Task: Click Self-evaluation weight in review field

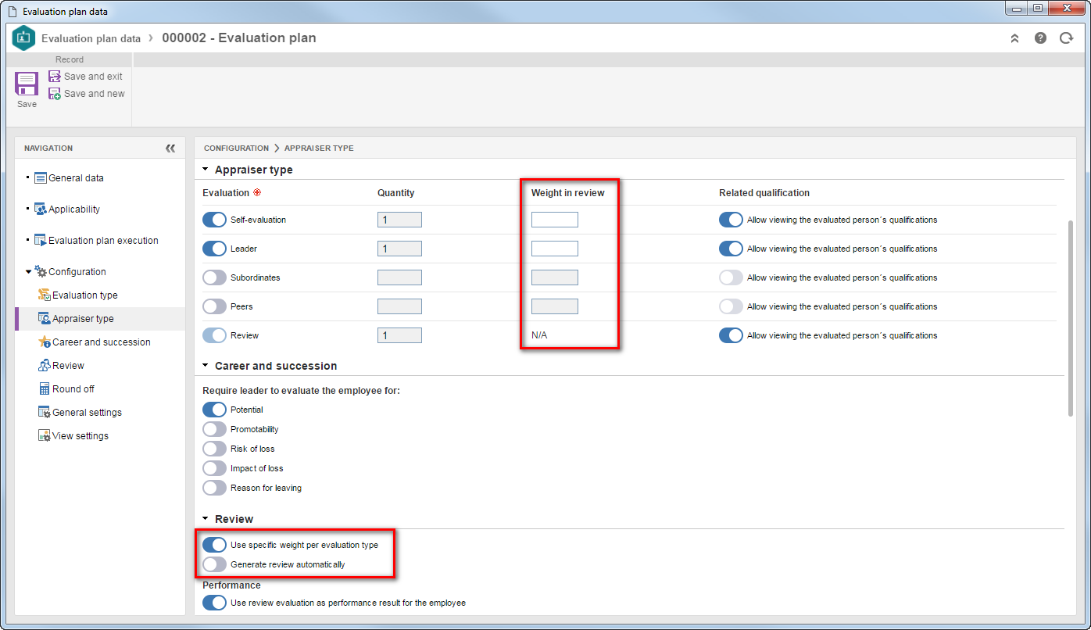Action: point(555,220)
